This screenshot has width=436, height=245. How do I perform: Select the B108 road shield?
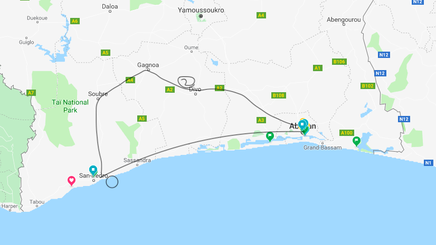pyautogui.click(x=278, y=95)
